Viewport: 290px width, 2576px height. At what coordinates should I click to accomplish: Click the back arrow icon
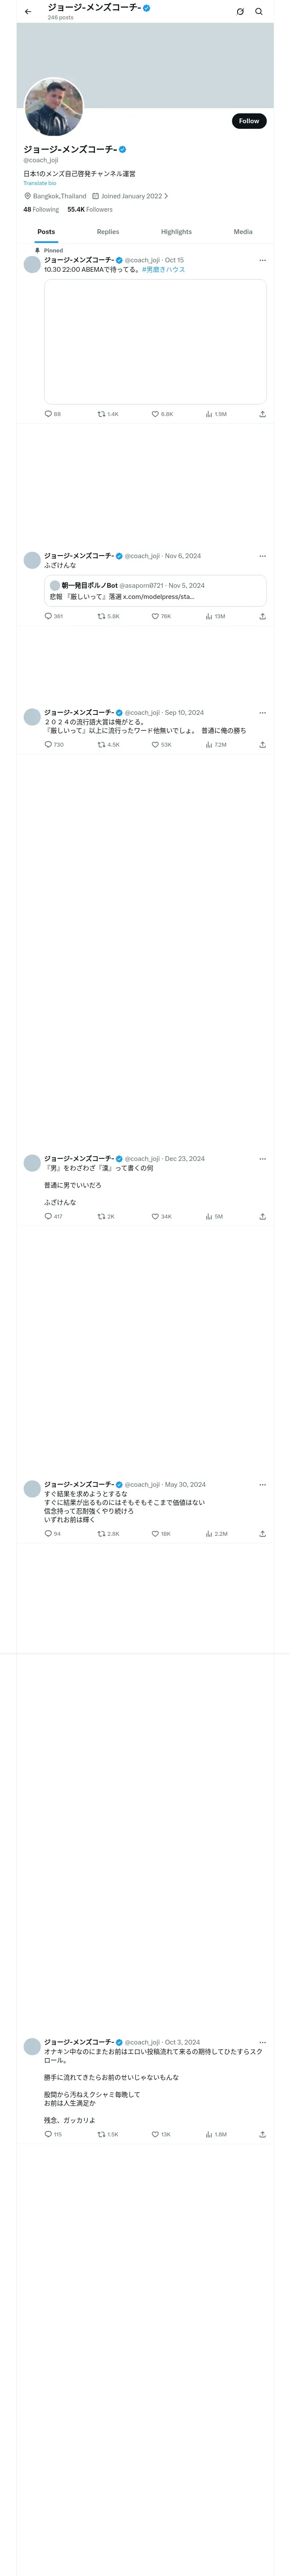click(28, 12)
